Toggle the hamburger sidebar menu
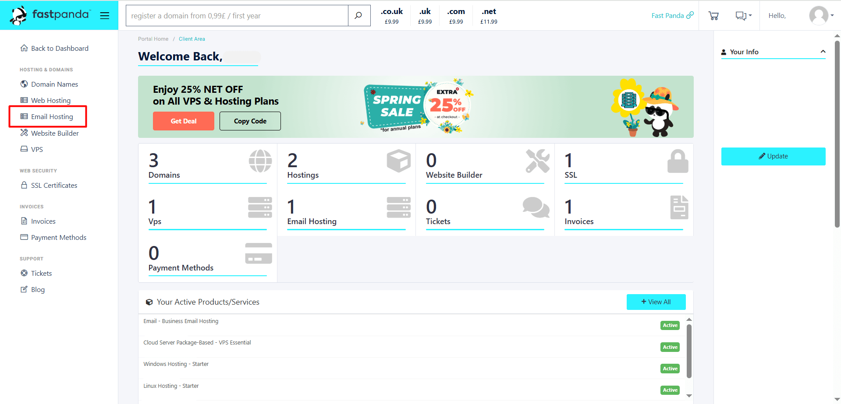 pyautogui.click(x=104, y=16)
